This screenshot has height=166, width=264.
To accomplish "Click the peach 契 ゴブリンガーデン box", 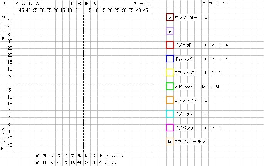I will [x=170, y=141].
